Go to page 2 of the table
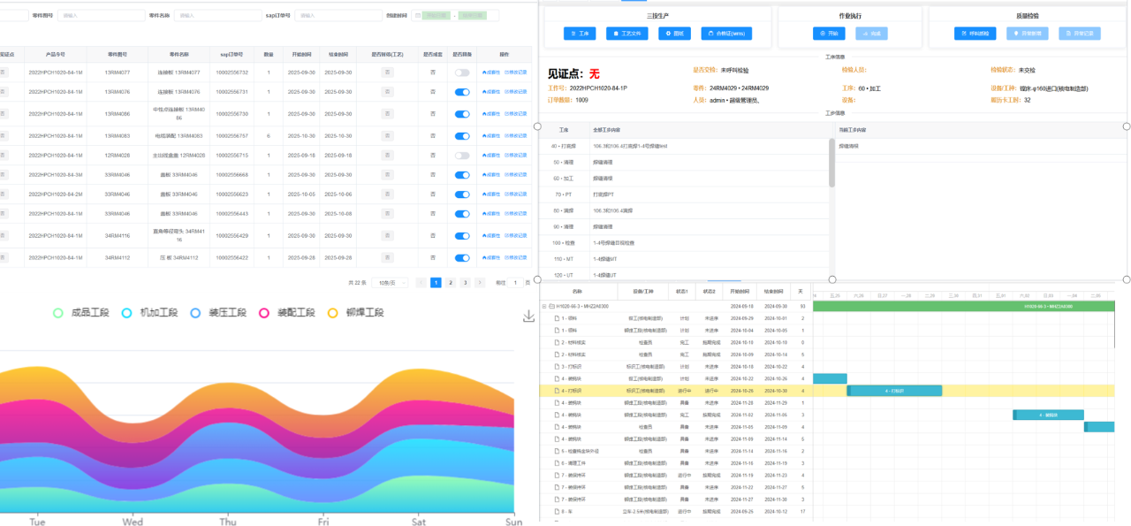Image resolution: width=1131 pixels, height=526 pixels. (x=450, y=283)
